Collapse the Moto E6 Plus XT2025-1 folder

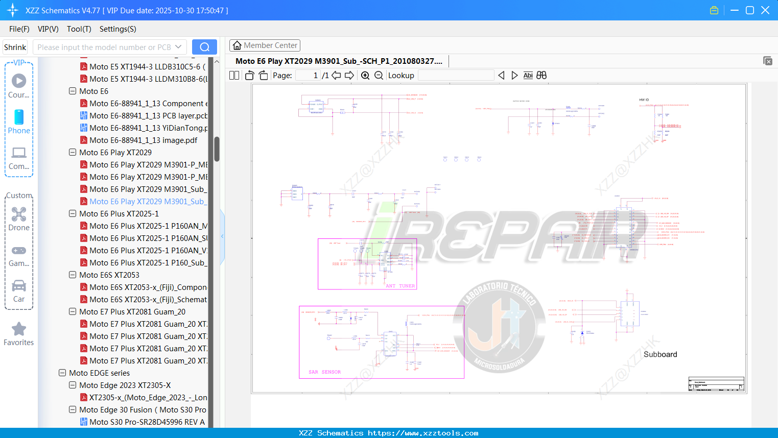[73, 213]
